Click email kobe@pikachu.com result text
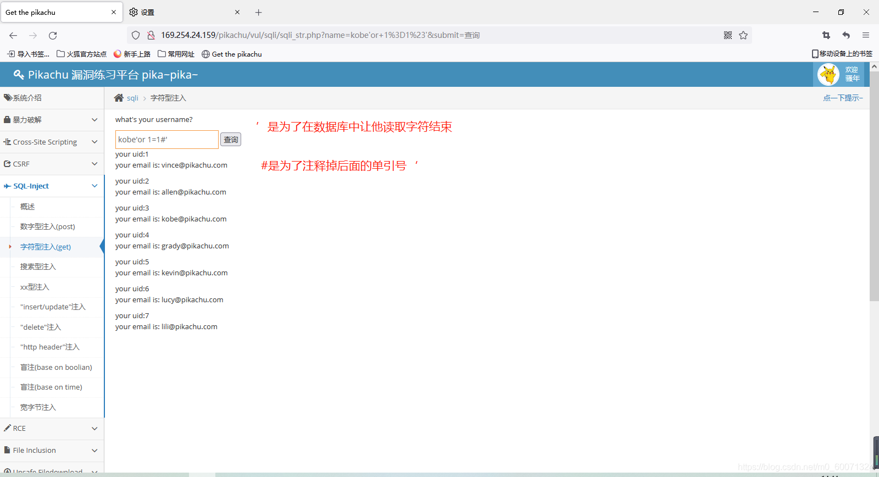 194,219
